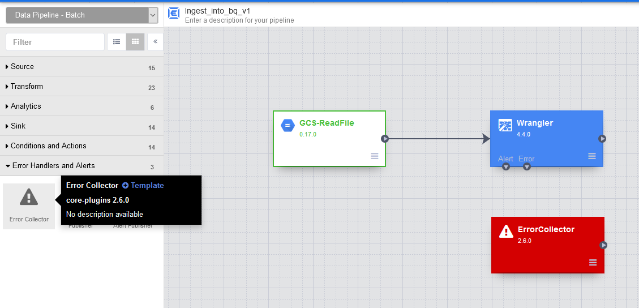Screen dimensions: 639x308
Task: Click the pipeline name Ingest_into_bq_v1
Action: [x=217, y=11]
